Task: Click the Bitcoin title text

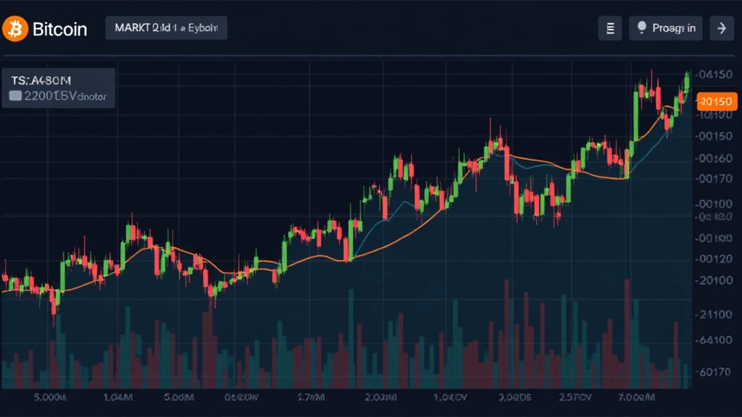Action: point(59,29)
